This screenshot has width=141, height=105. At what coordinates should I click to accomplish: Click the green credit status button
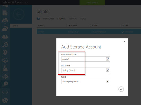[x=92, y=3]
